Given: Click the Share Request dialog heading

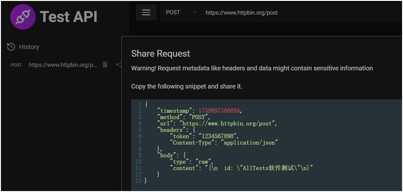Looking at the screenshot, I should (x=160, y=53).
